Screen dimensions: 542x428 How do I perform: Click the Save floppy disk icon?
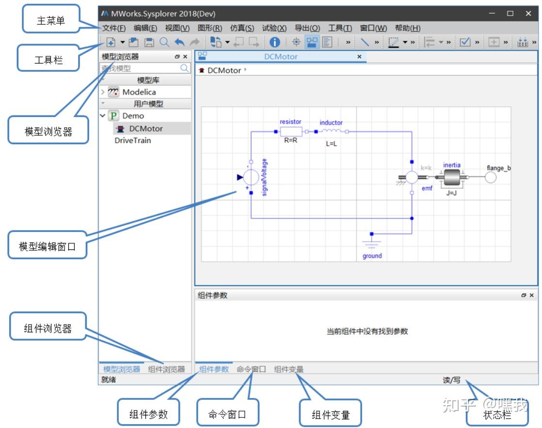[x=149, y=42]
